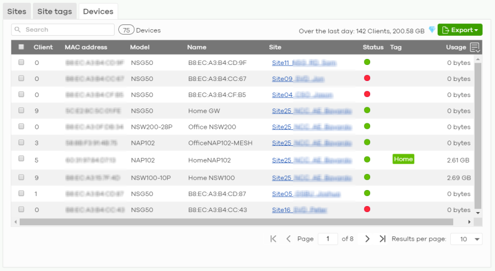This screenshot has width=495, height=271.
Task: Open the Site tags tab
Action: pyautogui.click(x=54, y=11)
